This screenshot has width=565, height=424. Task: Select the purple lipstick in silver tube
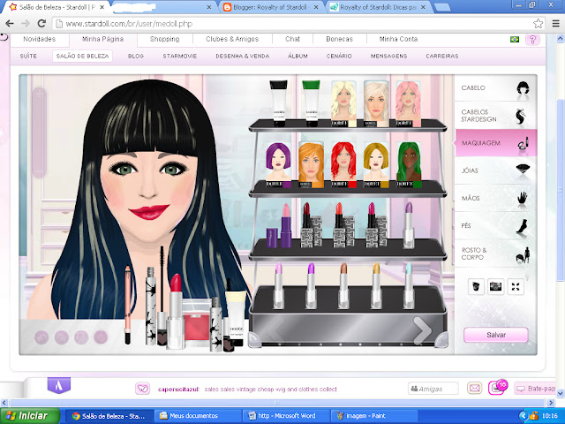[x=409, y=225]
